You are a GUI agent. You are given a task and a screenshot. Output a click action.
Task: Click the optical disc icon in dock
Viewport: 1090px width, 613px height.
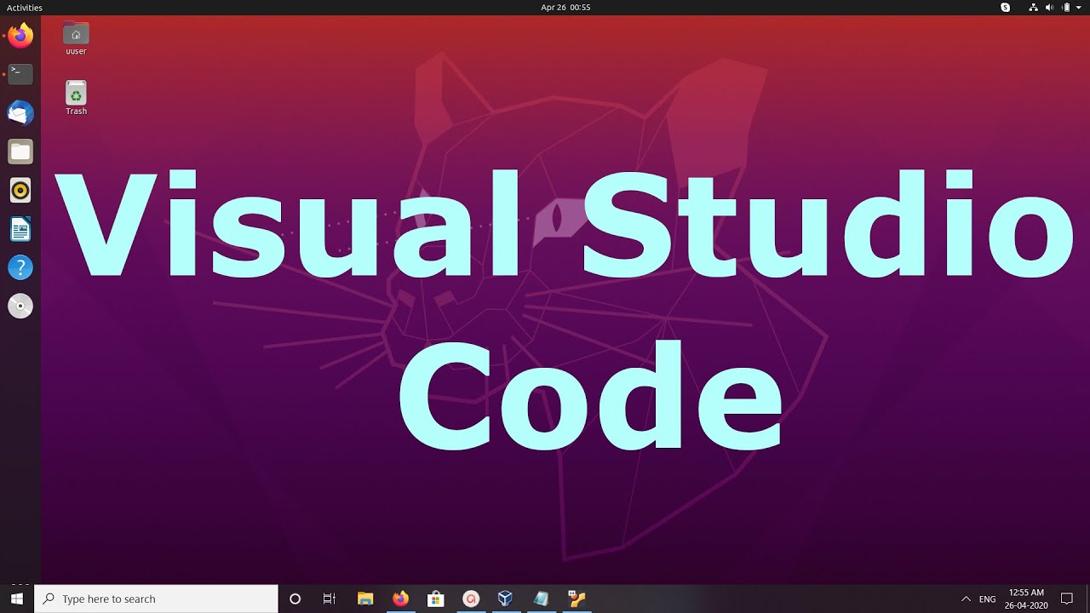20,306
